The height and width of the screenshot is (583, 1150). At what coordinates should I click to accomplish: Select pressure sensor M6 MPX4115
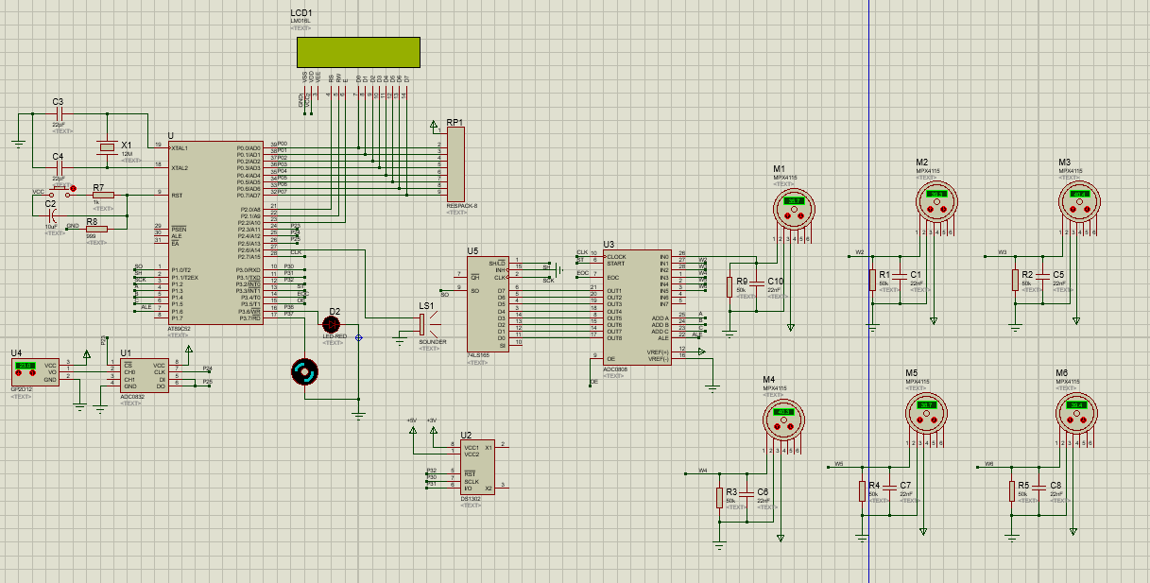[x=1075, y=412]
